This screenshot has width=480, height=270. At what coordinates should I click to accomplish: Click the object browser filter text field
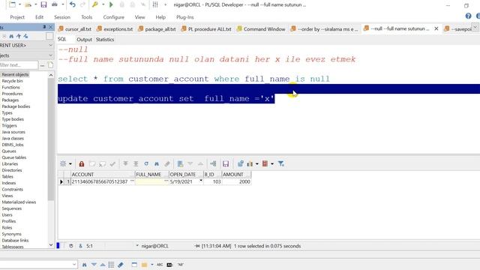19,65
